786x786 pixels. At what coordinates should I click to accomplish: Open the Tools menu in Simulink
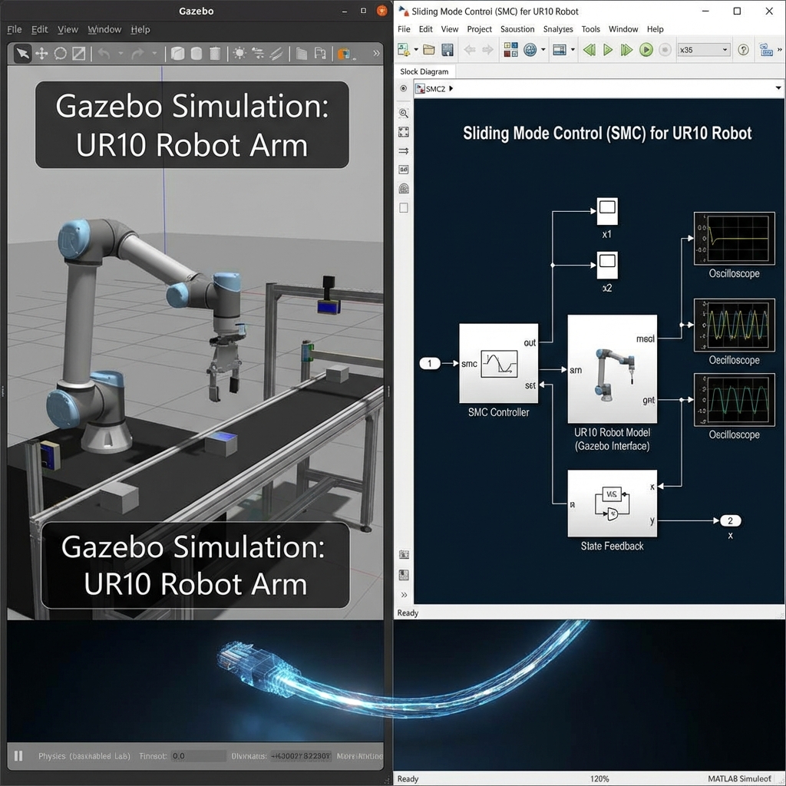[x=590, y=29]
